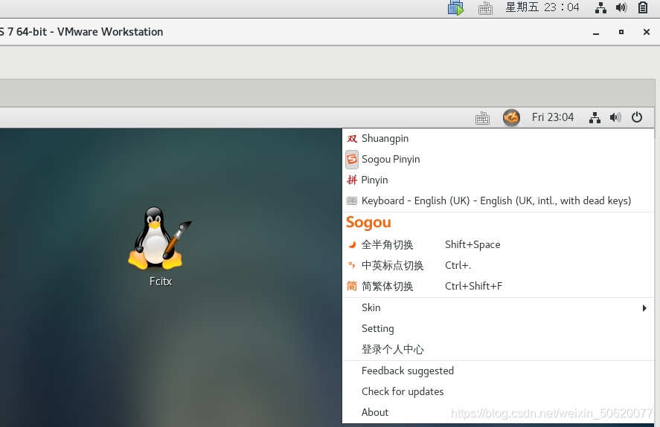Open 登录个人中心 login center
This screenshot has width=660, height=427.
pos(498,349)
